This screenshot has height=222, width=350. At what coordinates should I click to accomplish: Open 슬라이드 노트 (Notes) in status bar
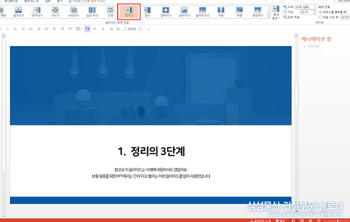coord(261,221)
